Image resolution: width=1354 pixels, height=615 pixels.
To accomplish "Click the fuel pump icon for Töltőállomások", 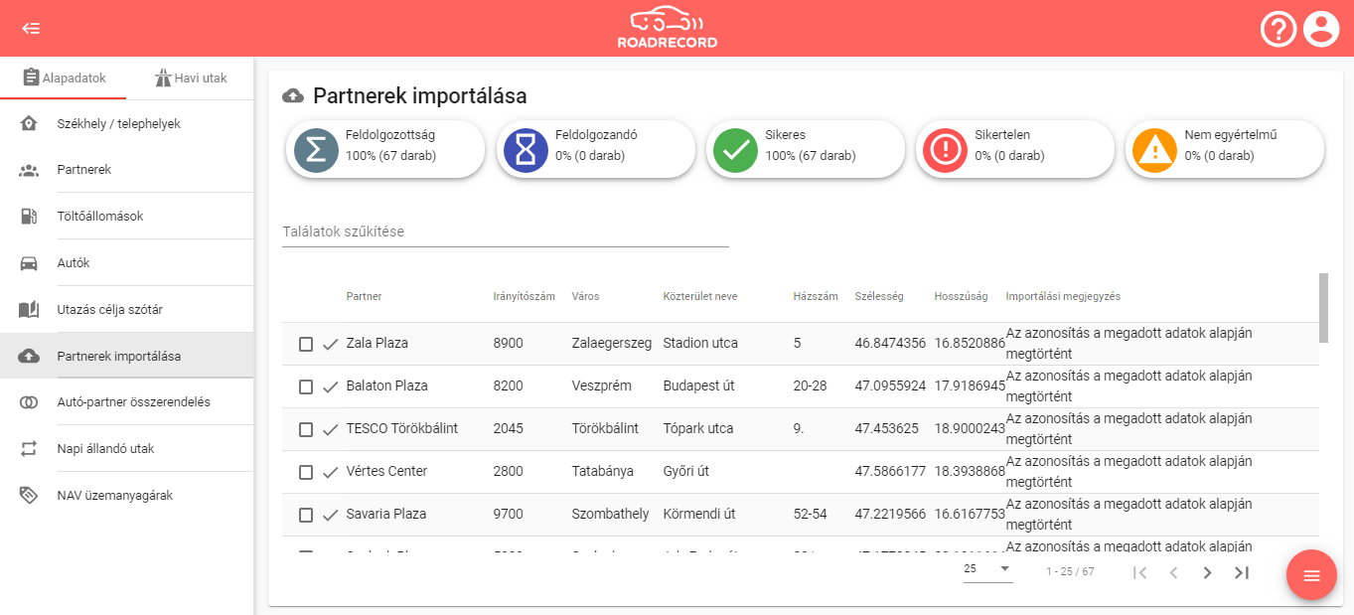I will click(29, 217).
